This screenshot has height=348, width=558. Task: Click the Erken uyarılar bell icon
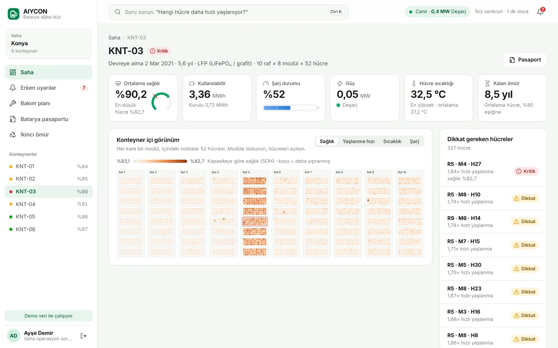(x=13, y=88)
